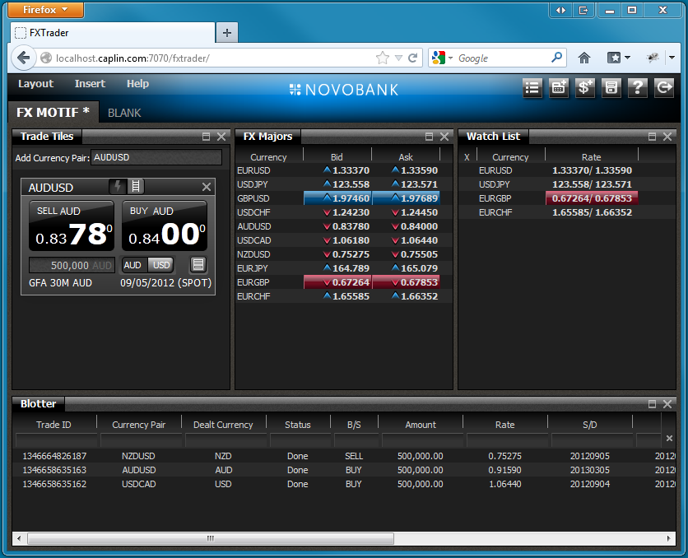Open the far-right toolbar dropdown arrow
The height and width of the screenshot is (558, 688).
click(672, 58)
